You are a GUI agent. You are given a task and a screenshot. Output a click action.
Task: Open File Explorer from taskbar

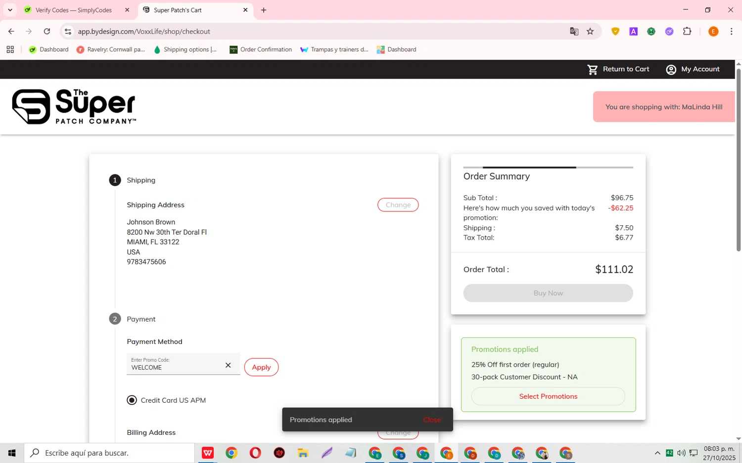(303, 453)
